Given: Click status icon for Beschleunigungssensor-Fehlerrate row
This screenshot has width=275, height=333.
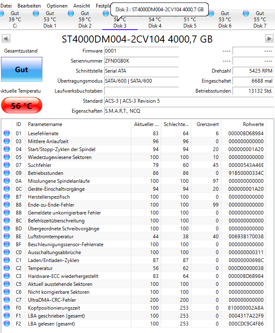Looking at the screenshot, I should click(7, 244).
